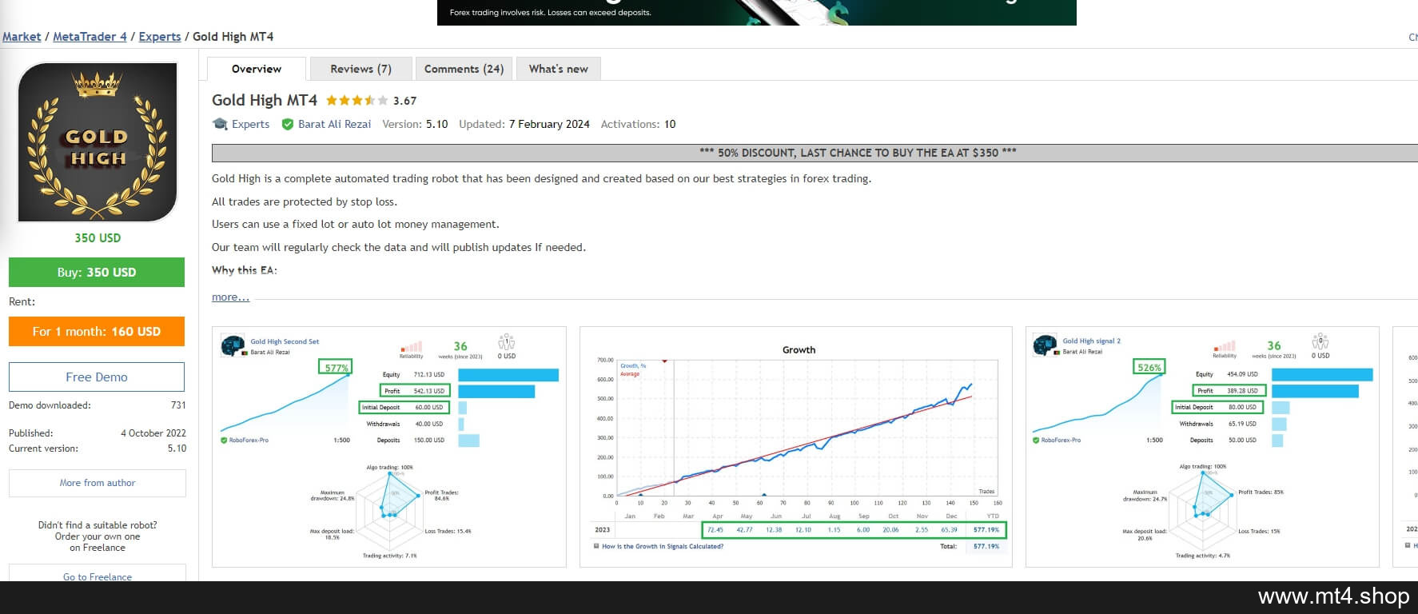
Task: Click the published date 4 October 2022
Action: (153, 433)
